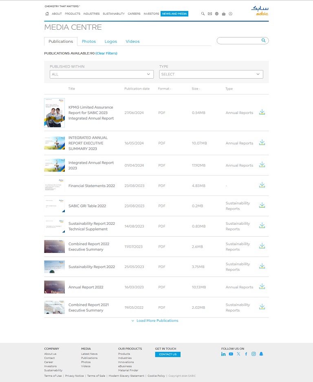Click the envelope contact icon in header

[x=210, y=14]
